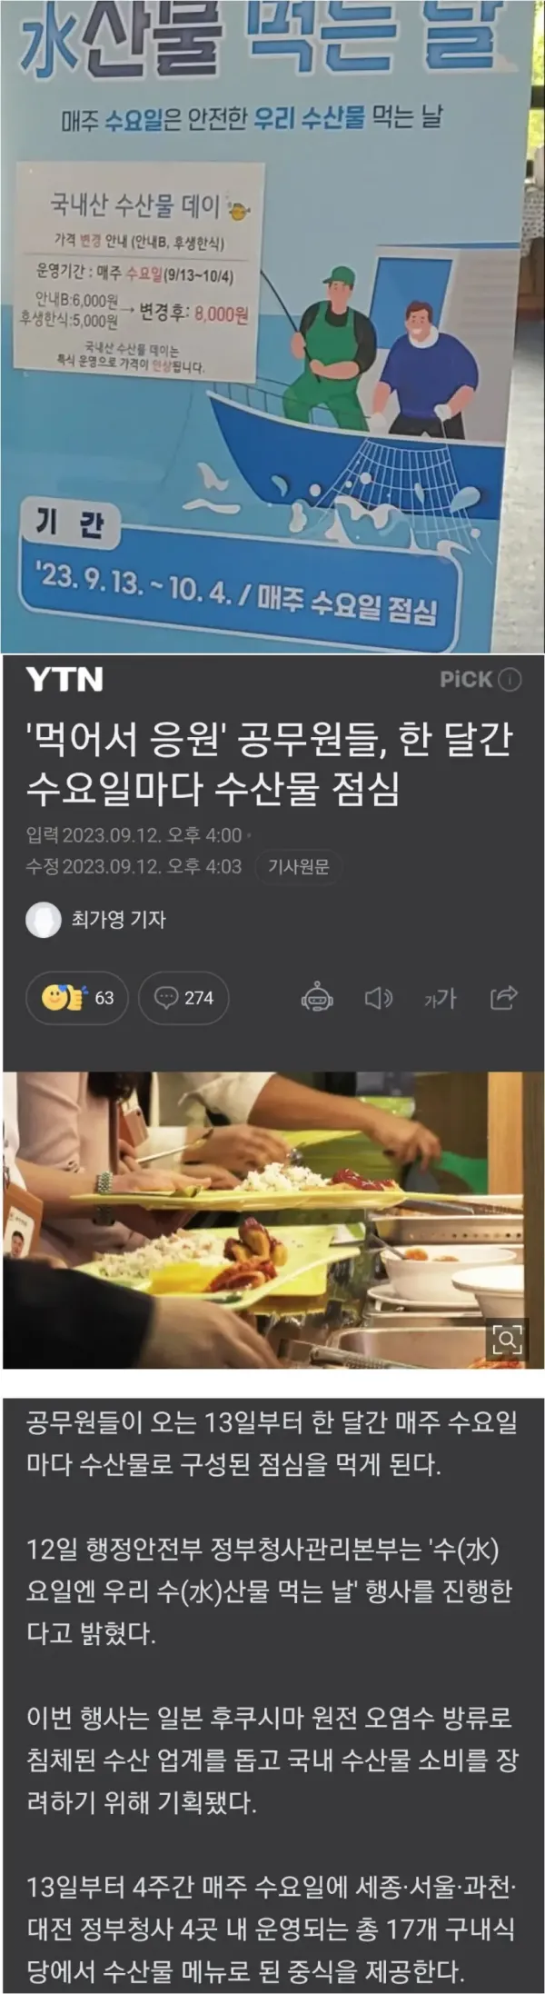
Task: Open the AI summary robot icon
Action: pos(317,997)
